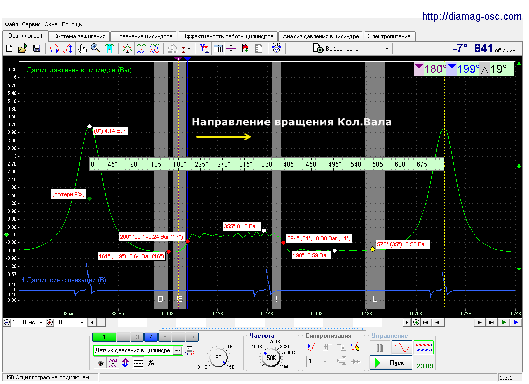
Task: Select the red sine wave mode button
Action: (401, 347)
